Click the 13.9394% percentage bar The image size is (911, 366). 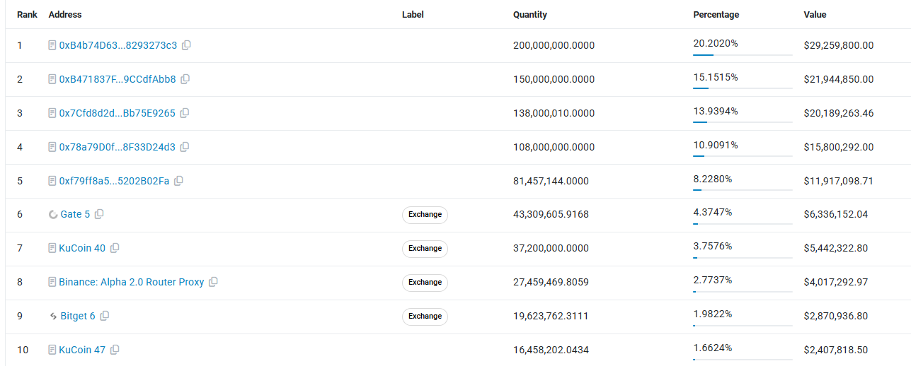(743, 122)
